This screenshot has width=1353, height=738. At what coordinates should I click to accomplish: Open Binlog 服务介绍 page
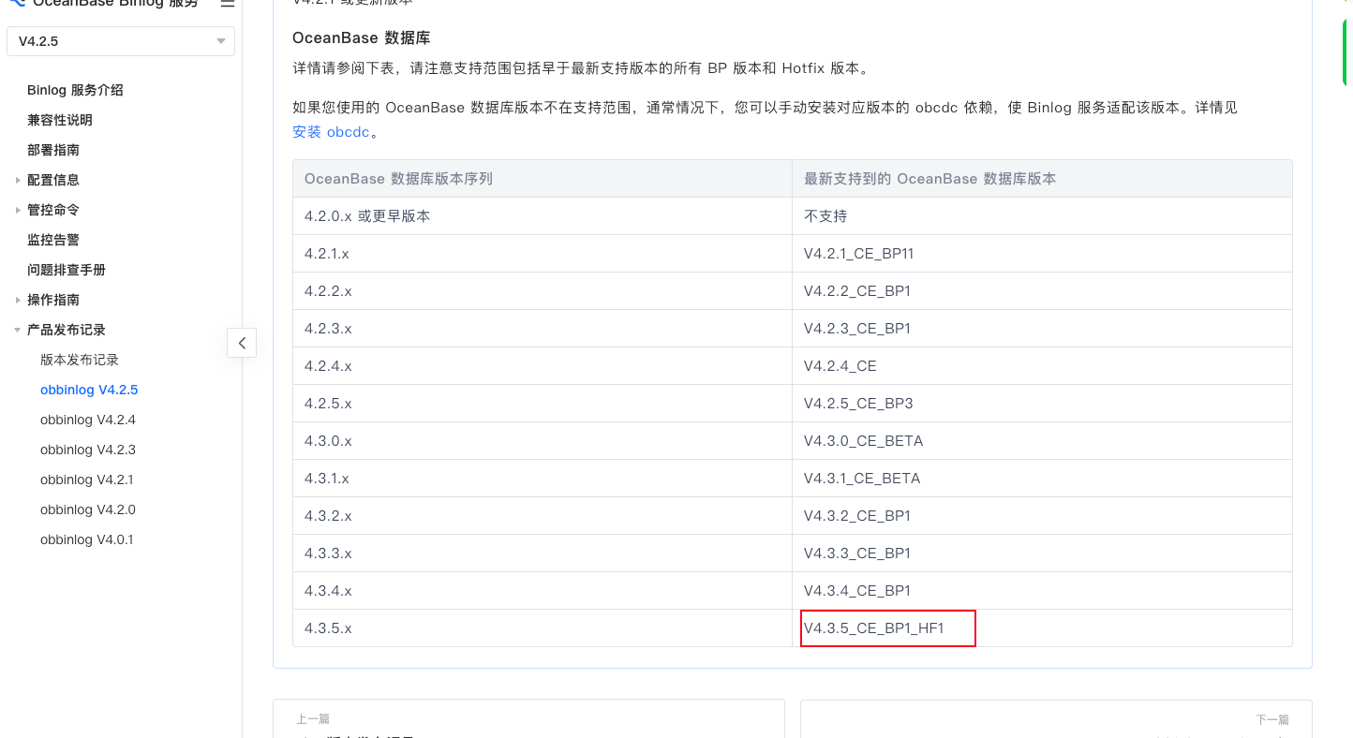coord(75,90)
